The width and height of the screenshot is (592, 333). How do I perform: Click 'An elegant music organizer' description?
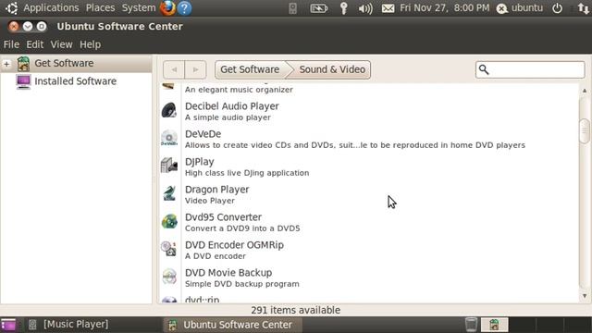239,90
